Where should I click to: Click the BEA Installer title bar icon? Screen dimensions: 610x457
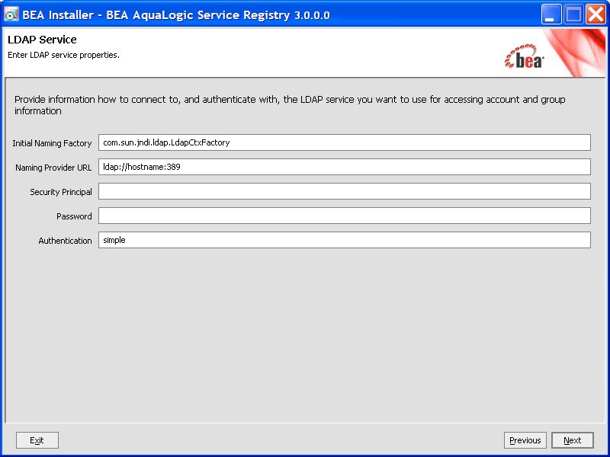pyautogui.click(x=11, y=14)
